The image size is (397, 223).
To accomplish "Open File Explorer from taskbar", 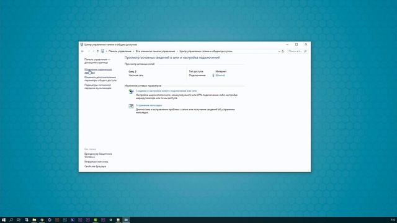I will (x=34, y=220).
